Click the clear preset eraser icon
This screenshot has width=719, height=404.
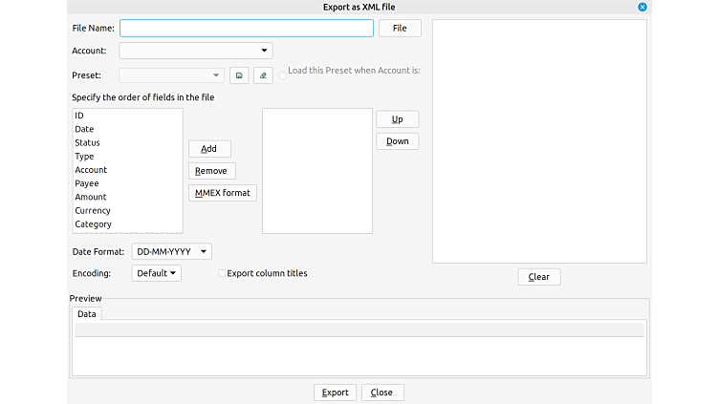(x=263, y=75)
